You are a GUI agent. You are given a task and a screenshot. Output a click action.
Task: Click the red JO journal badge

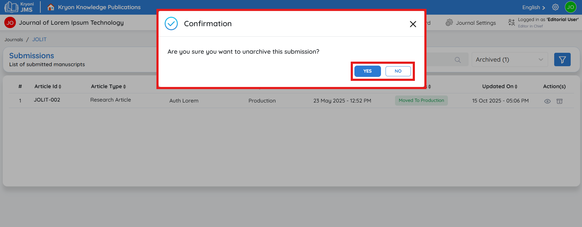click(10, 23)
